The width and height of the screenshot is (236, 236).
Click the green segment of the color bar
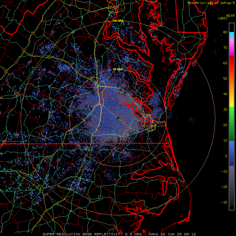click(x=232, y=124)
